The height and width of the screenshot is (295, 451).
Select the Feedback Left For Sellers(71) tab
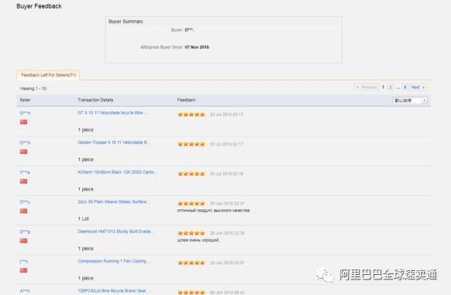48,75
